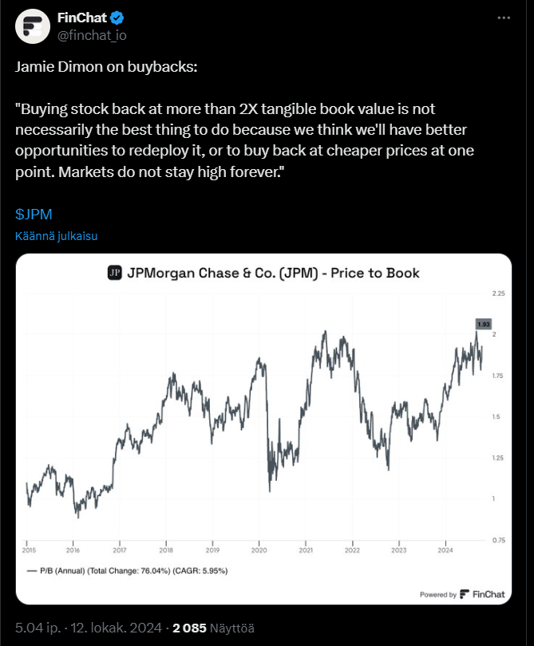Click the 2020 label on the x-axis
The image size is (534, 646).
[x=259, y=550]
